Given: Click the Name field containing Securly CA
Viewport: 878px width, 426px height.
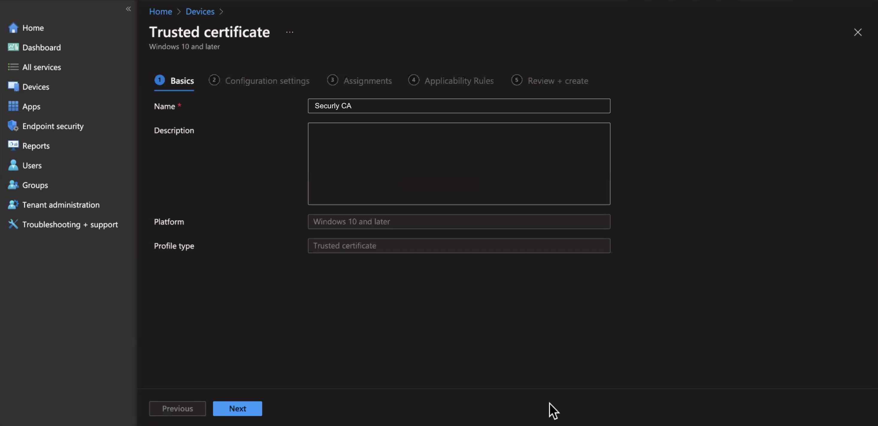Looking at the screenshot, I should pos(459,106).
